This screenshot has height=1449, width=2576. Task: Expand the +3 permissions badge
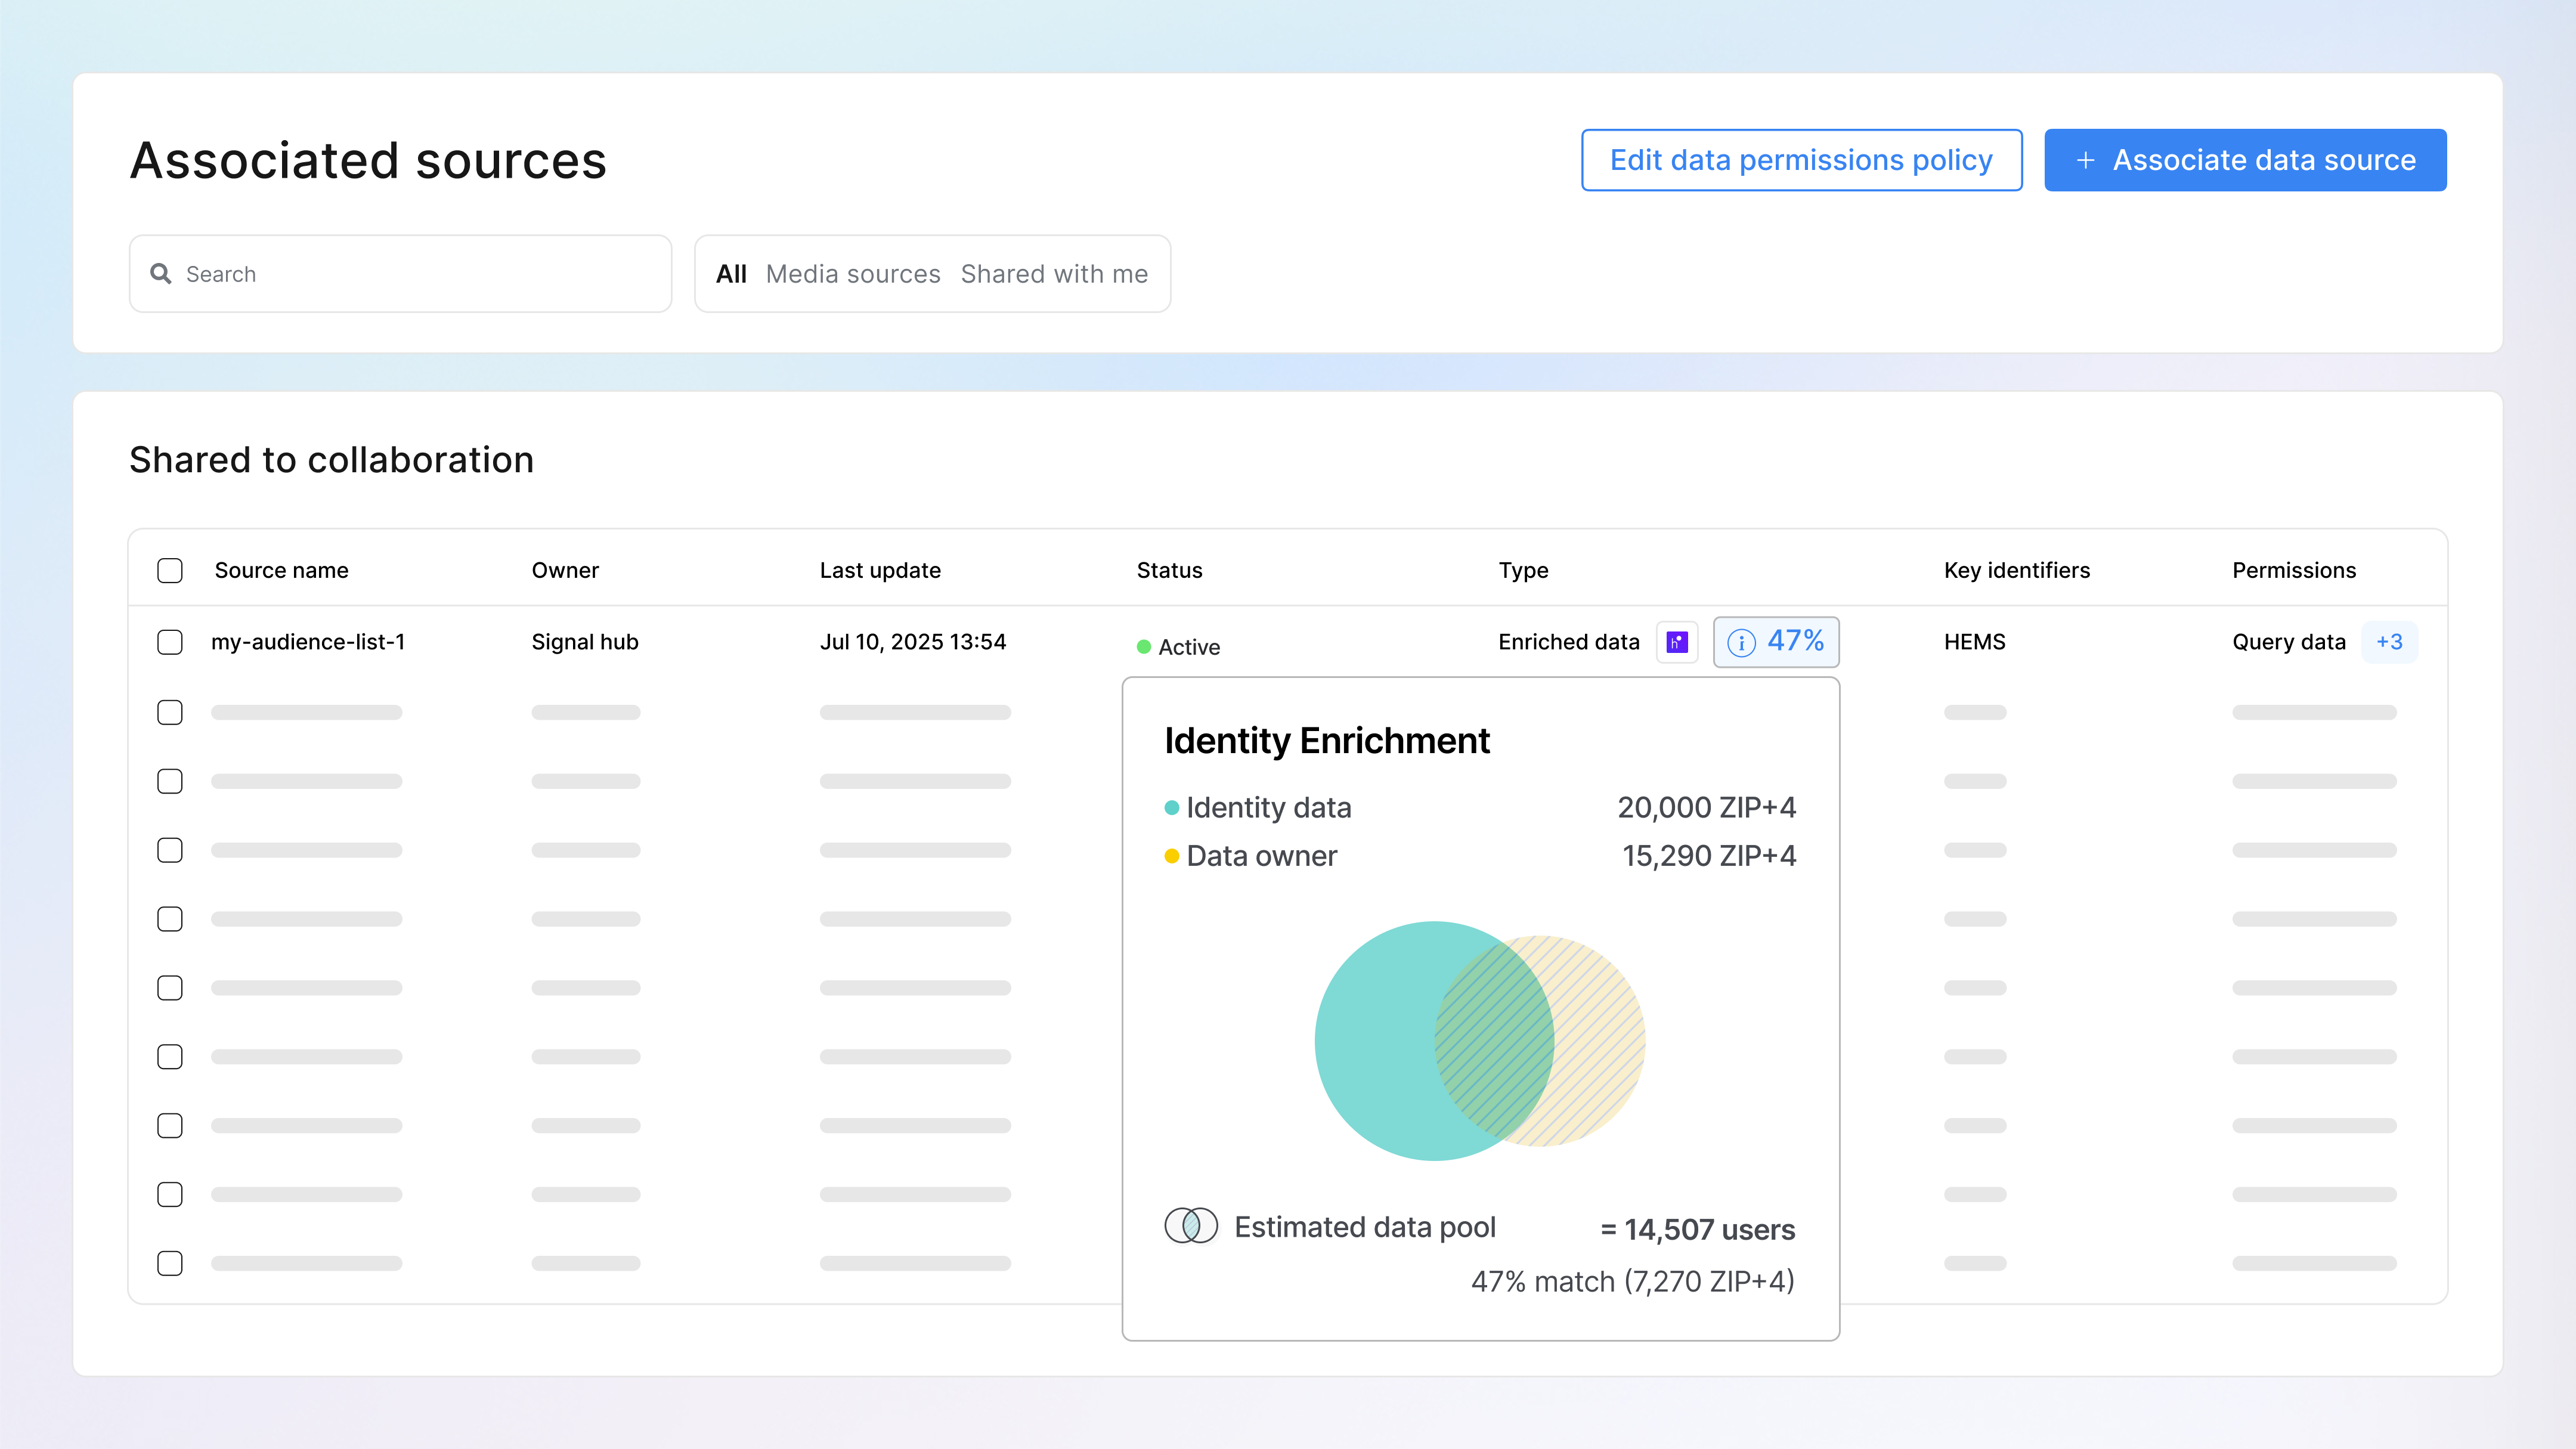(2390, 642)
